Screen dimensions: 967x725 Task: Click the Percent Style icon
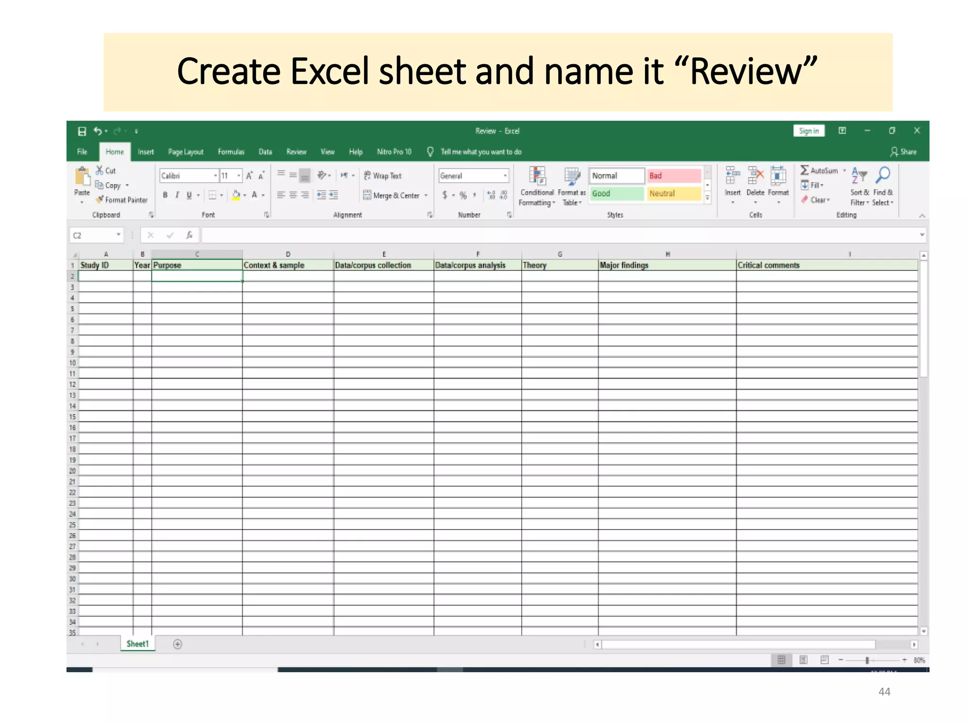(463, 195)
